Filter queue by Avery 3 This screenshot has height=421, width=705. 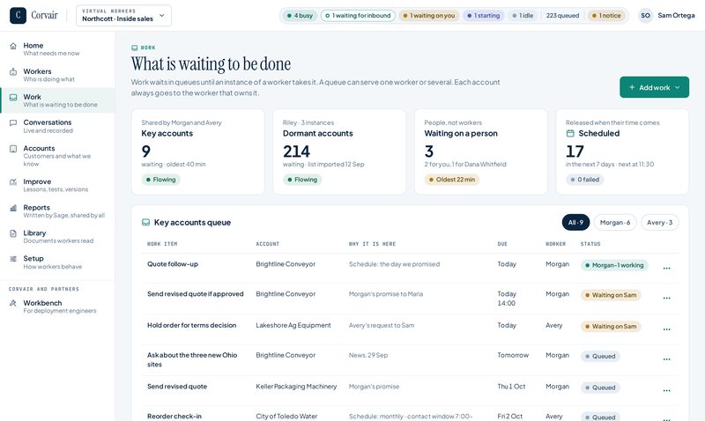659,223
